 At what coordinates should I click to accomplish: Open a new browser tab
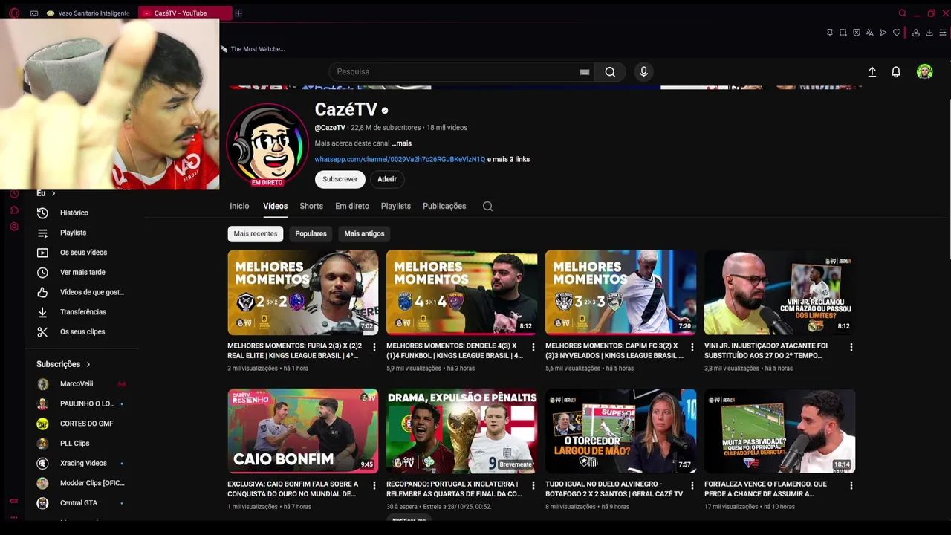point(238,13)
